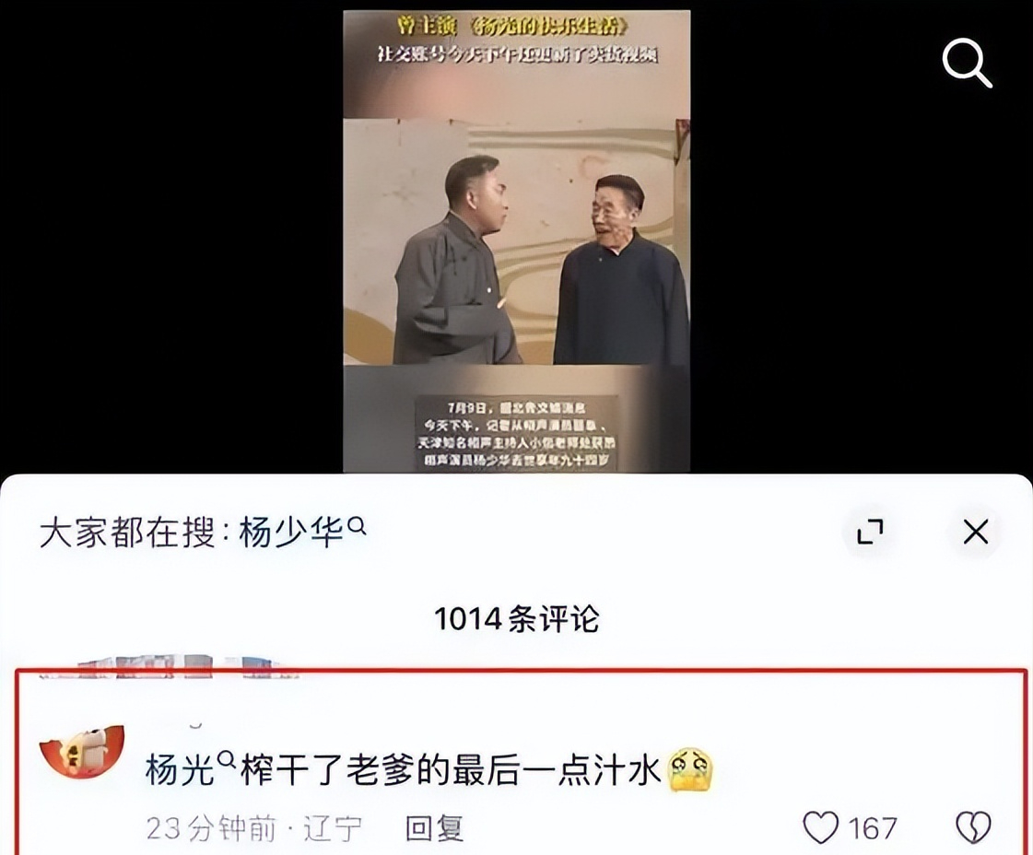Tap the 23分钟前 · 辽宁 timestamp

[253, 828]
